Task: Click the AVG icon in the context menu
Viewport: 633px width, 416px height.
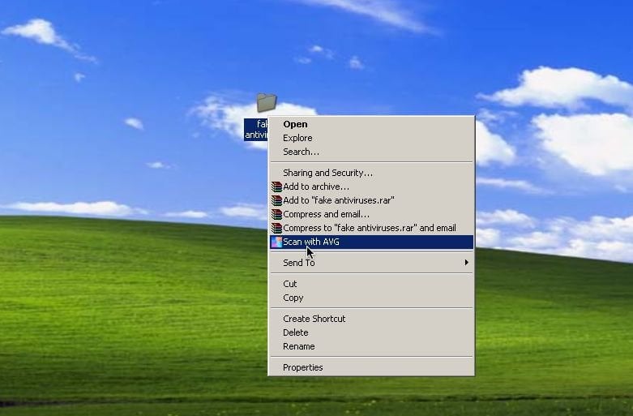Action: 276,242
